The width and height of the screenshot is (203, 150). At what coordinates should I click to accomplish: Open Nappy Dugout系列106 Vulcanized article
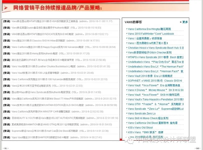point(47,47)
